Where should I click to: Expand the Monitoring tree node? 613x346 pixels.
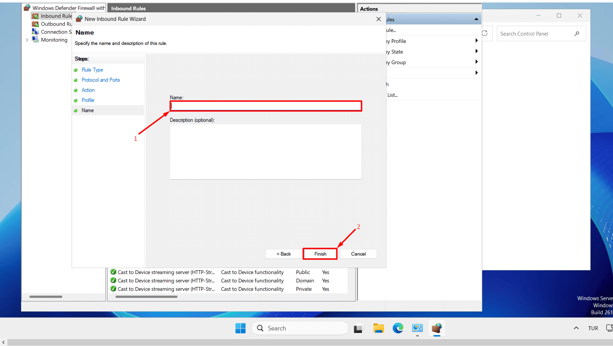click(27, 40)
